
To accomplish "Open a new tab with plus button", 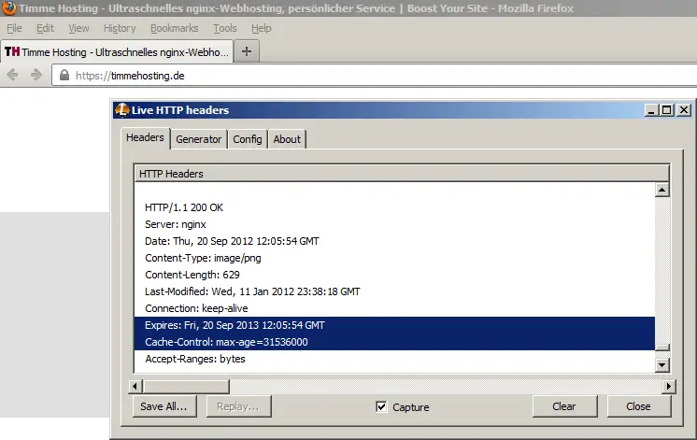I will [x=247, y=51].
